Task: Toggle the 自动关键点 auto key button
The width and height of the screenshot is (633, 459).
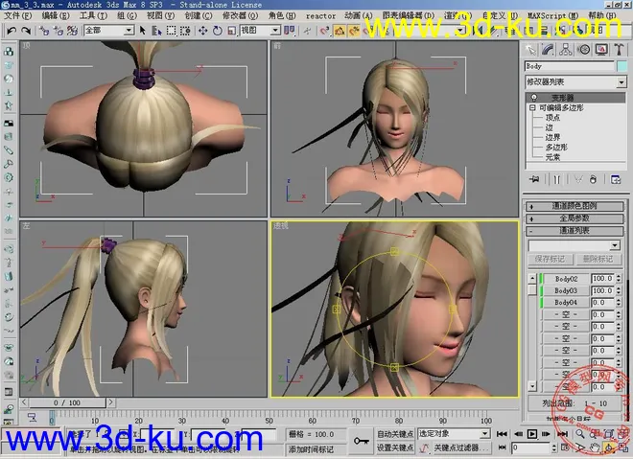Action: click(395, 434)
